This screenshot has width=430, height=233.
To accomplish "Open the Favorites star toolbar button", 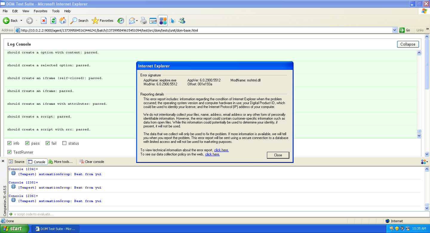I will tap(103, 21).
